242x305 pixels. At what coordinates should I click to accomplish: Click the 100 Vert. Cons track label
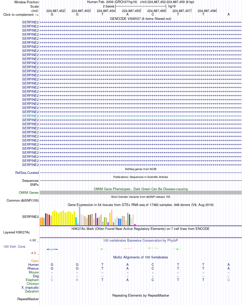14,247
